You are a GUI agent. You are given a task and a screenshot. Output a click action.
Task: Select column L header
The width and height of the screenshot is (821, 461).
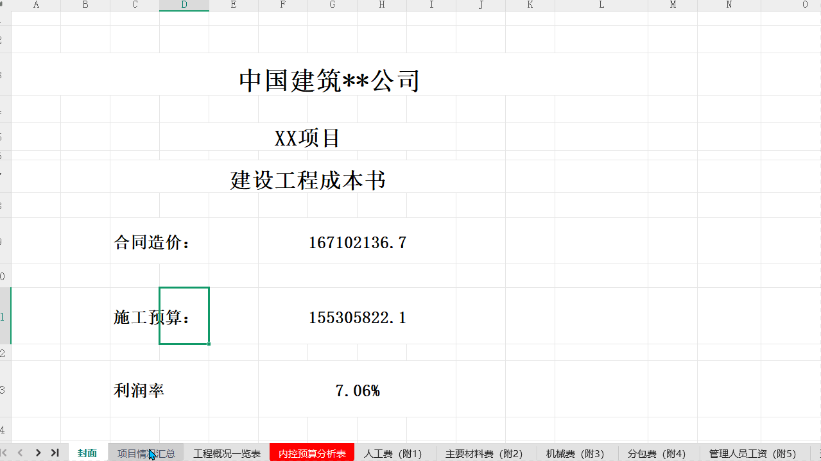coord(601,5)
